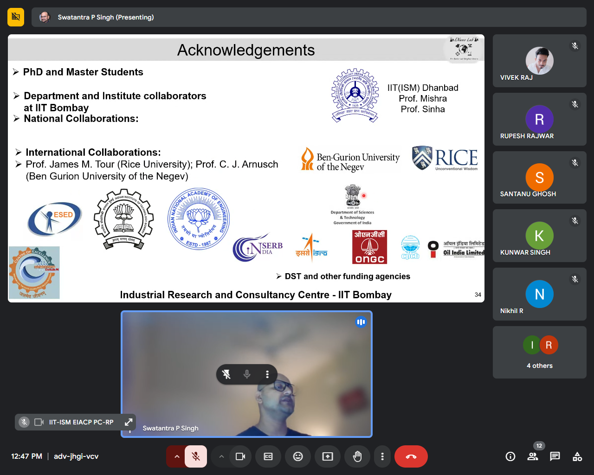
Task: Click the 12:47 PM clock text
Action: tap(26, 456)
